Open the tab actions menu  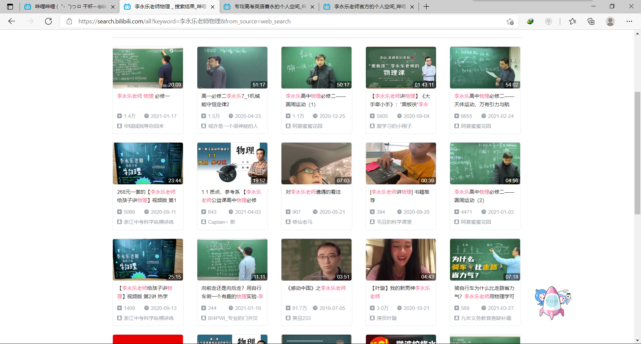pos(10,6)
